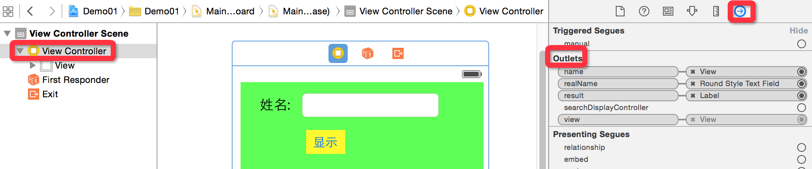Expand the View tree node
Viewport: 812px width, 169px height.
click(x=33, y=65)
